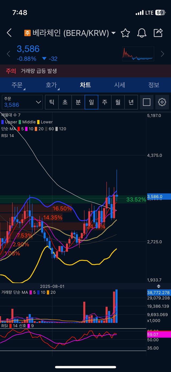Select the 초 chart interval
The height and width of the screenshot is (372, 171).
point(65,102)
